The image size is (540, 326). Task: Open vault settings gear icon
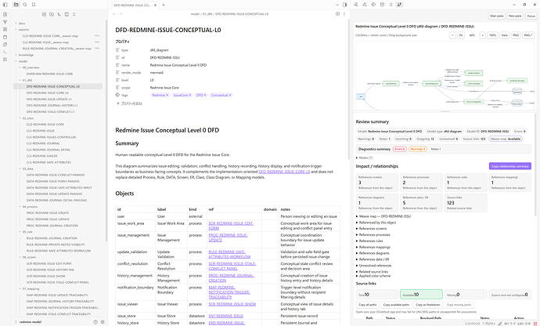[x=103, y=322]
